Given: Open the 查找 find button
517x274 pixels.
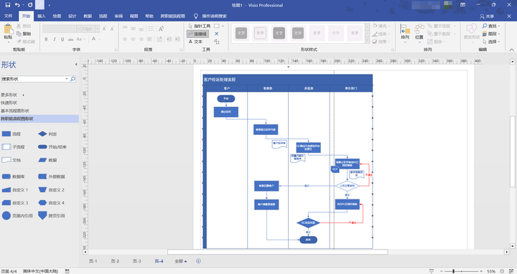Looking at the screenshot, I should [x=491, y=26].
